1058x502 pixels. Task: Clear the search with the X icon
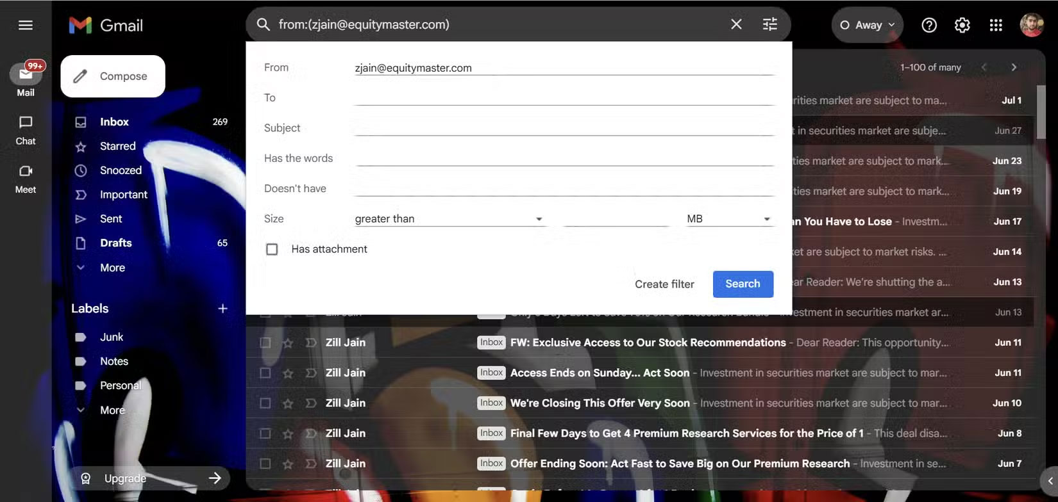(736, 24)
